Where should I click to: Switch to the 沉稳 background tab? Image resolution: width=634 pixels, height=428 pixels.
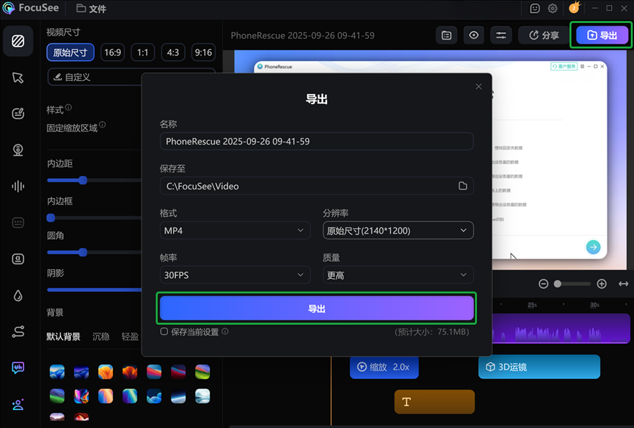point(101,336)
